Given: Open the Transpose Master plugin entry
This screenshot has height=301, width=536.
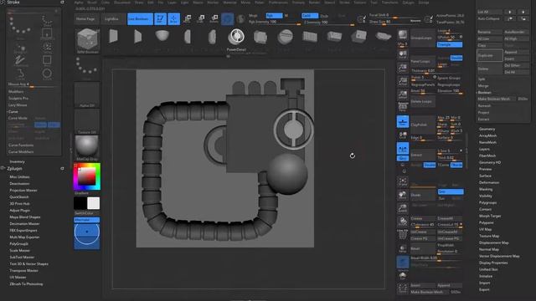Looking at the screenshot, I should click(x=23, y=271).
